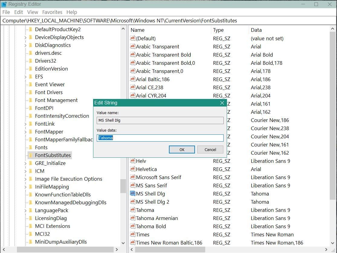Image resolution: width=337 pixels, height=253 pixels.
Task: Open the Help menu
Action: (72, 12)
